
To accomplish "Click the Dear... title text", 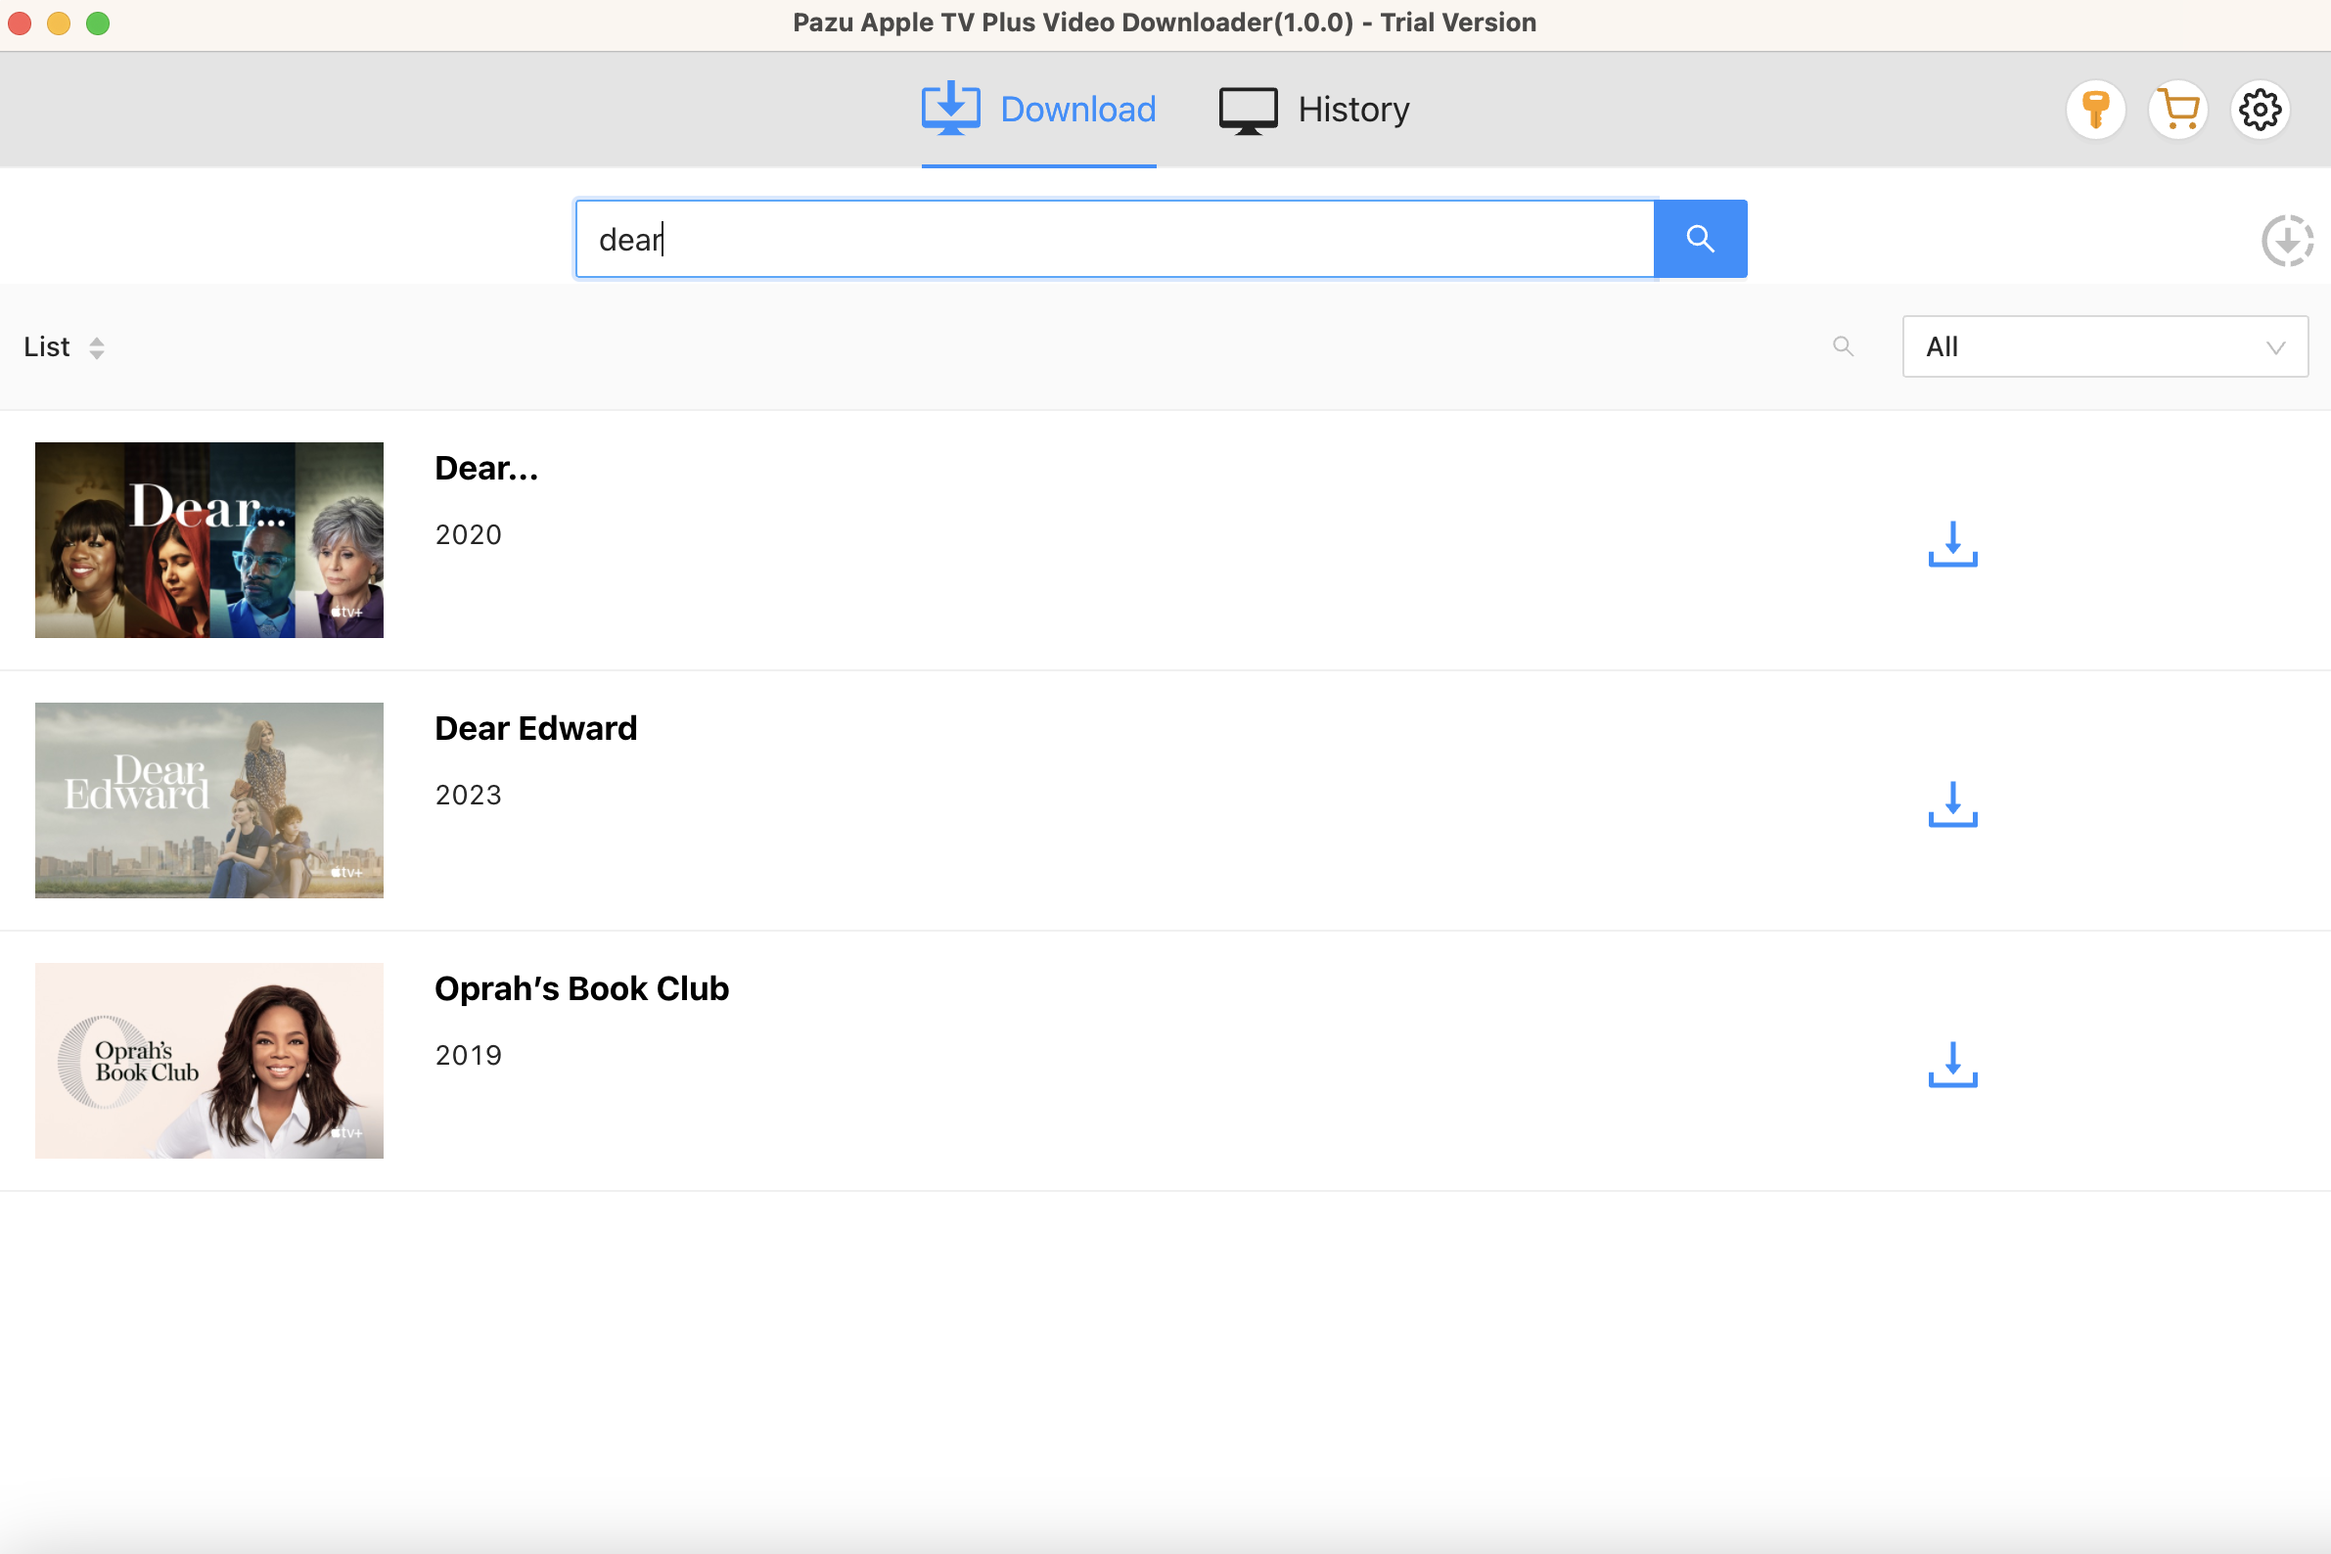I will click(x=486, y=468).
